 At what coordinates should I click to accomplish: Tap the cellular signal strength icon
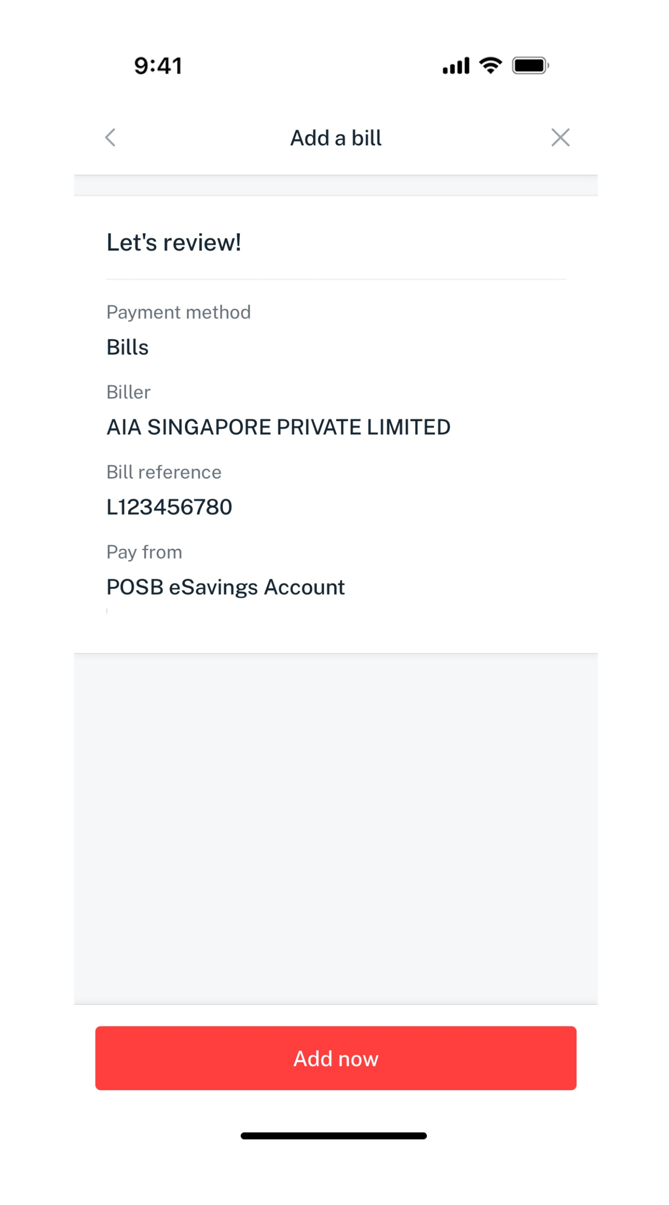pyautogui.click(x=456, y=66)
